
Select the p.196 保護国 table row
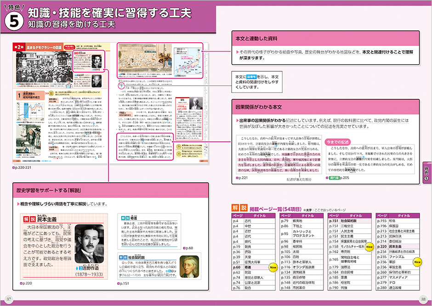tap(398, 226)
